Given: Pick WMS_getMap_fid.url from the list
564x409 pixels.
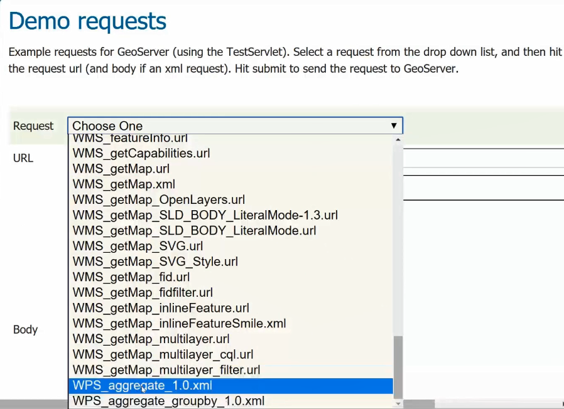Looking at the screenshot, I should pos(230,277).
